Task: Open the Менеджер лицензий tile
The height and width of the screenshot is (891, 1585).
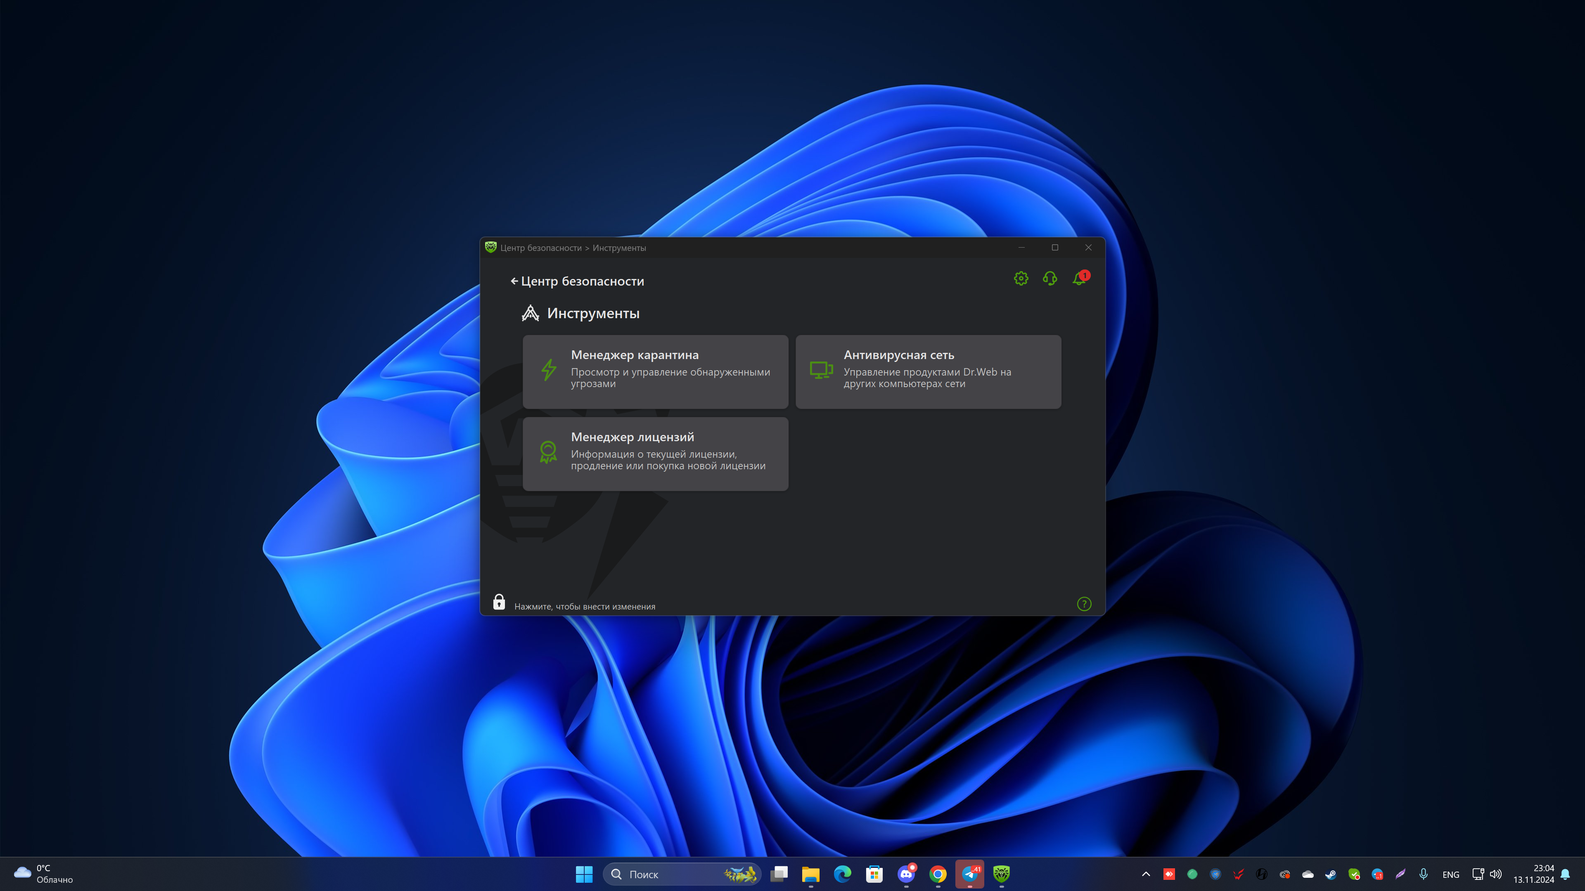Action: 655,454
